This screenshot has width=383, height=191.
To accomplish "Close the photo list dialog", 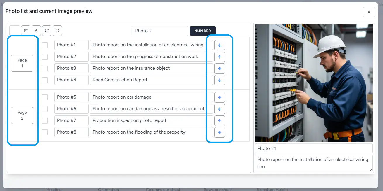I will [369, 12].
